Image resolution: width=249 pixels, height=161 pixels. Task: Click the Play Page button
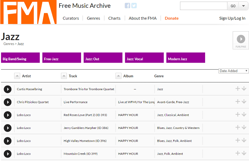tap(241, 41)
